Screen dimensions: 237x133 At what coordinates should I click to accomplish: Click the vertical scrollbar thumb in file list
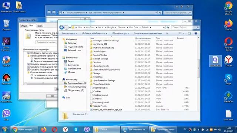[198, 68]
